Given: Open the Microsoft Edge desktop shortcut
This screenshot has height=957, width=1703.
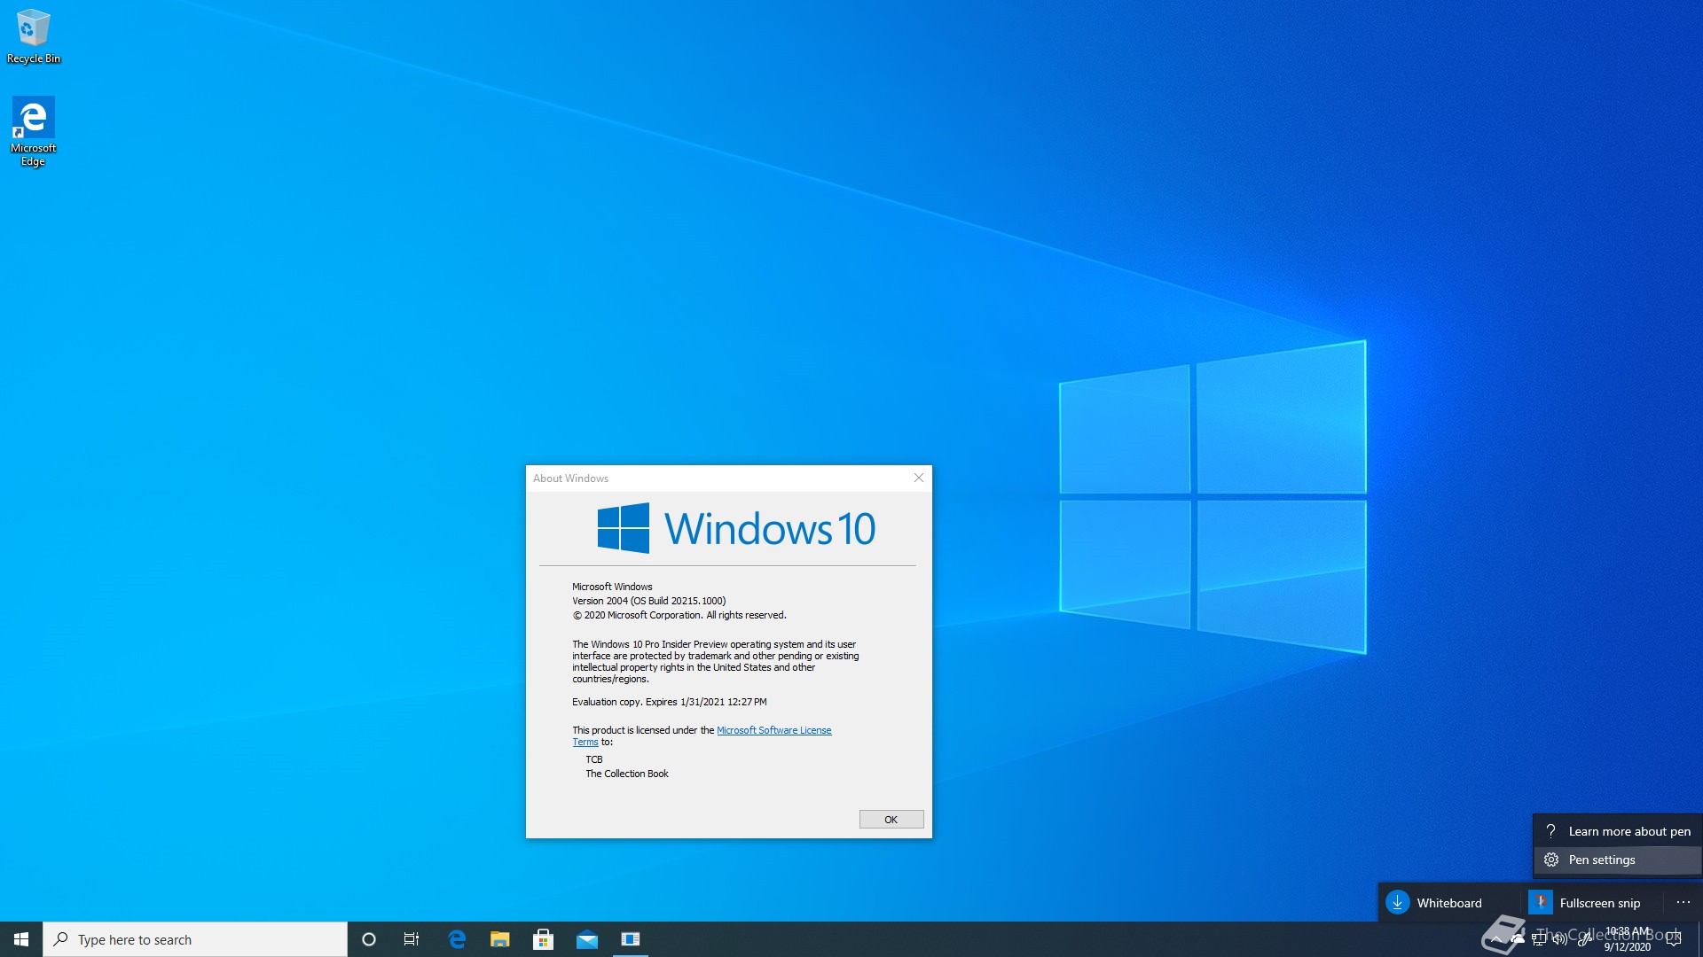Looking at the screenshot, I should 33,130.
